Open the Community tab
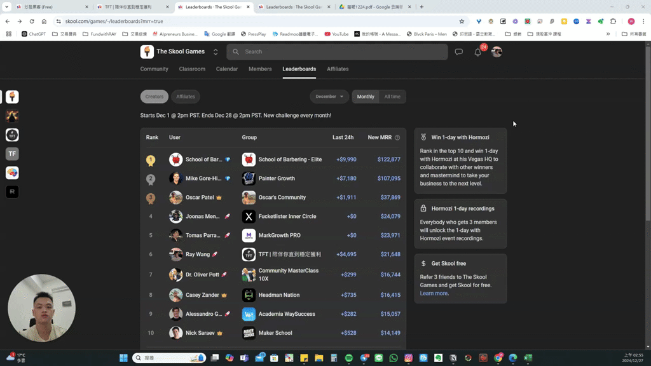This screenshot has width=651, height=366. [x=154, y=69]
